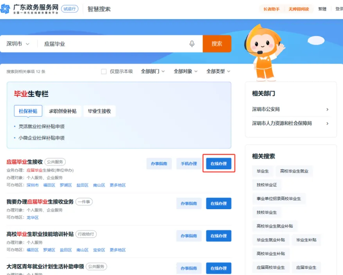
Task: Expand the 全部对象 filter dropdown
Action: pos(185,71)
